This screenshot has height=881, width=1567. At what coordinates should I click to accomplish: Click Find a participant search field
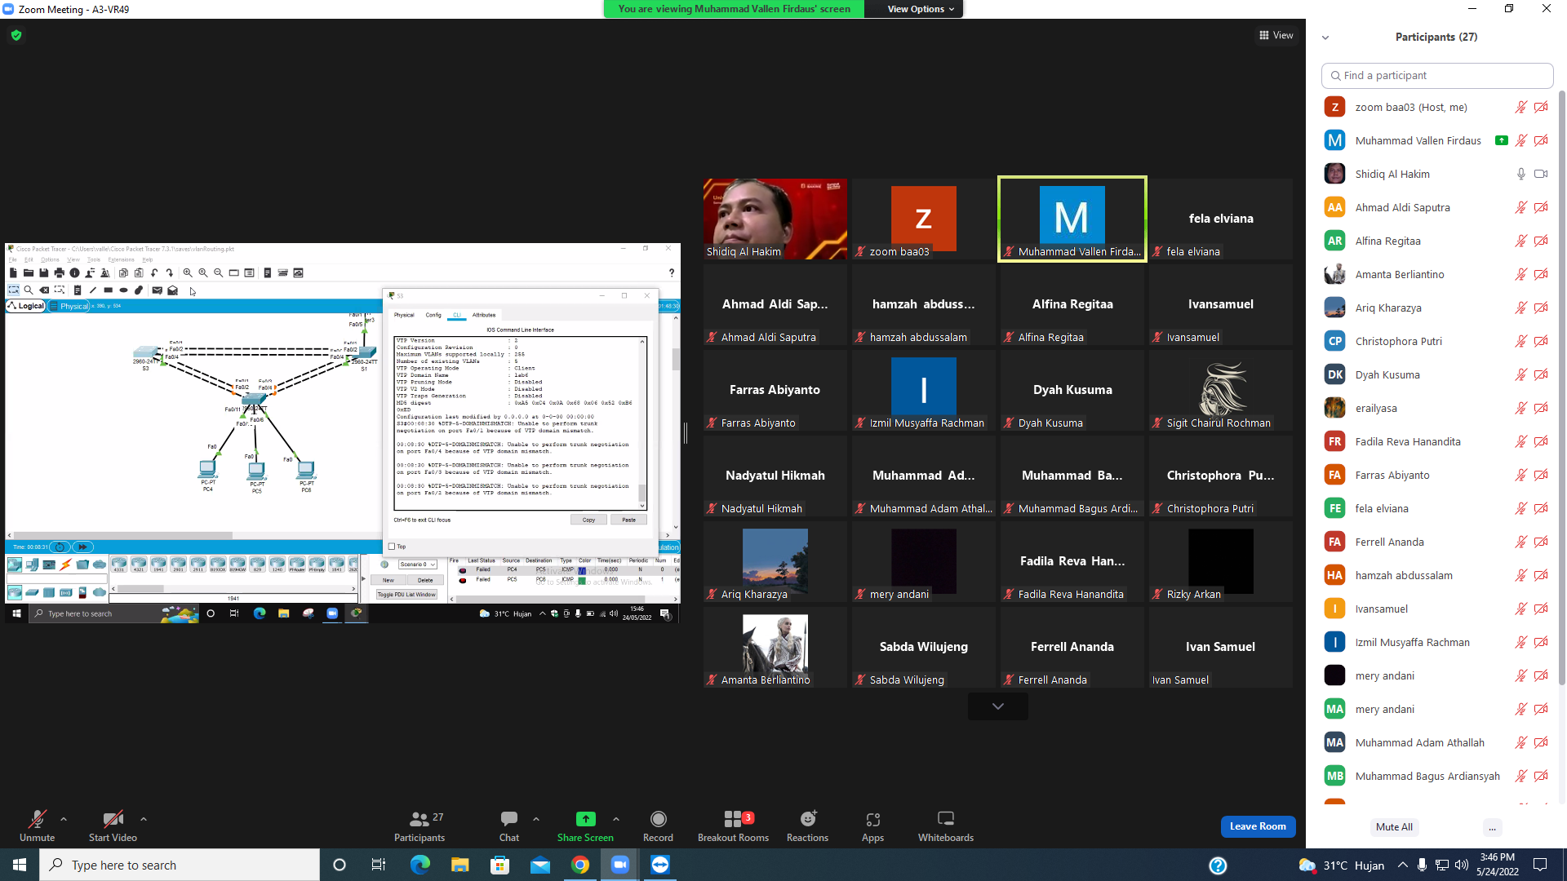point(1436,75)
